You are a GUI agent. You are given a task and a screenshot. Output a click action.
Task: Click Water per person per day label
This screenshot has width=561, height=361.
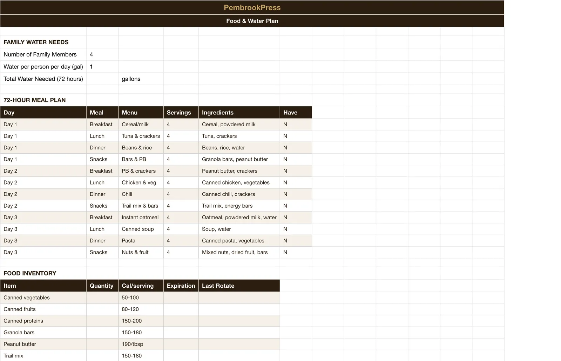tap(43, 67)
